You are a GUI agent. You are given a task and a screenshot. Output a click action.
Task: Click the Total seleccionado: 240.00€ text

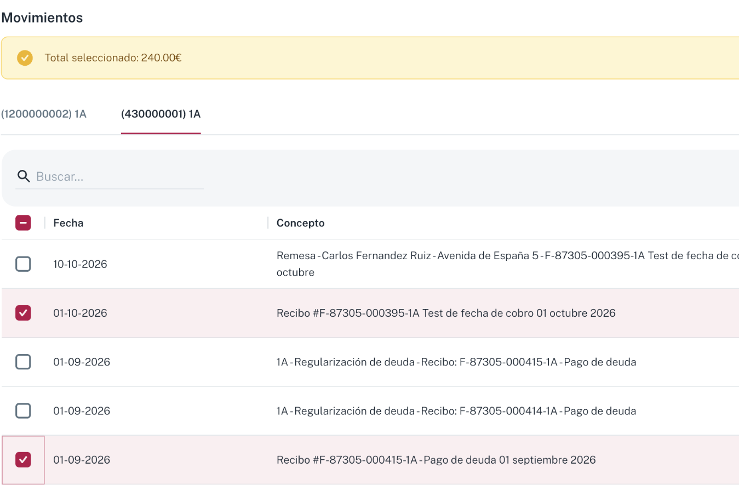113,58
